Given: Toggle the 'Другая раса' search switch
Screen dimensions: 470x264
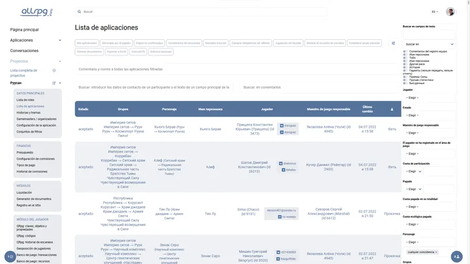Looking at the screenshot, I should pyautogui.click(x=404, y=64).
